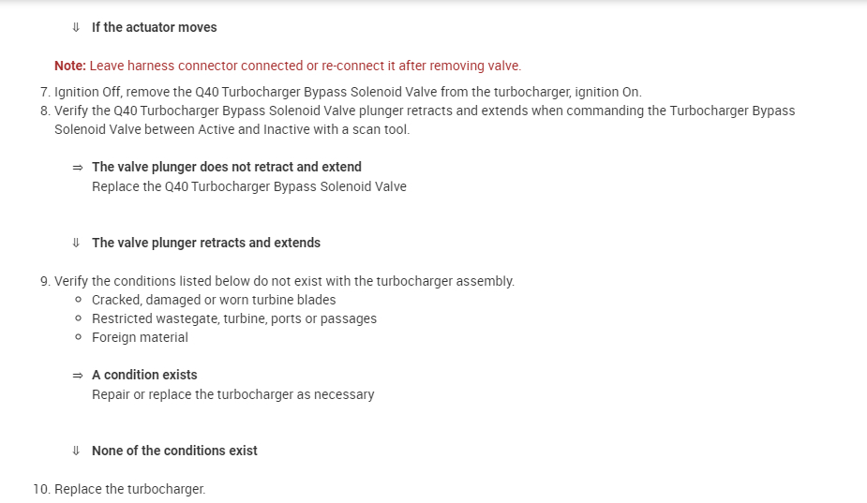Click the bullet before "Cracked, damaged or worn turbine blades"
Screen dimensions: 867x503
point(77,300)
